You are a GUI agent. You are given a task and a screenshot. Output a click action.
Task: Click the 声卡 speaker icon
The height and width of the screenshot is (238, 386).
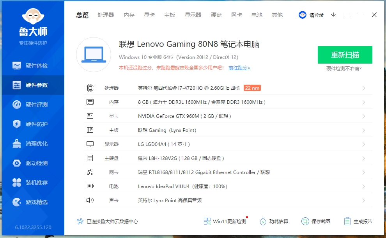[x=90, y=200]
